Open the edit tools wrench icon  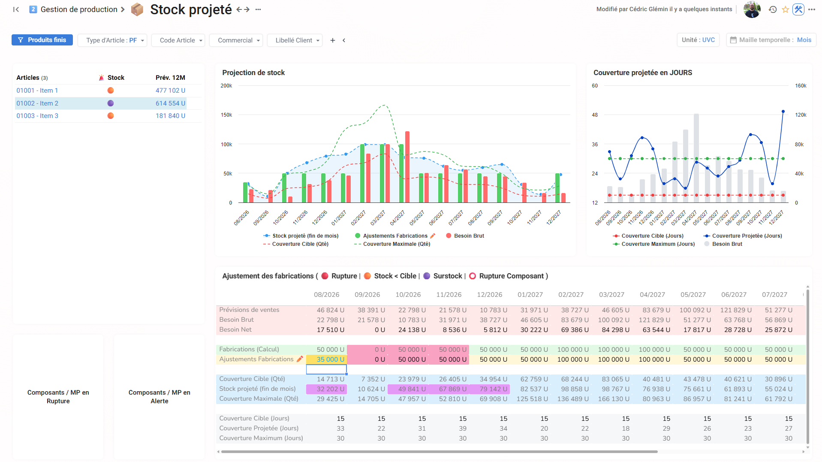(x=798, y=9)
